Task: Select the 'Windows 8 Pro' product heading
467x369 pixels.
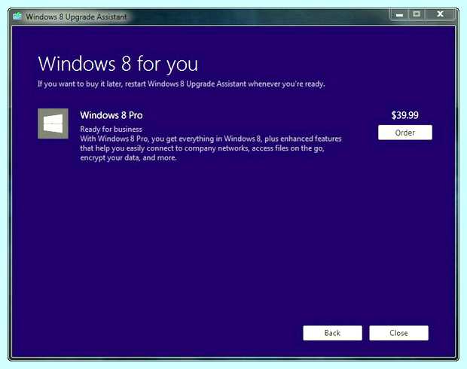Action: click(111, 115)
